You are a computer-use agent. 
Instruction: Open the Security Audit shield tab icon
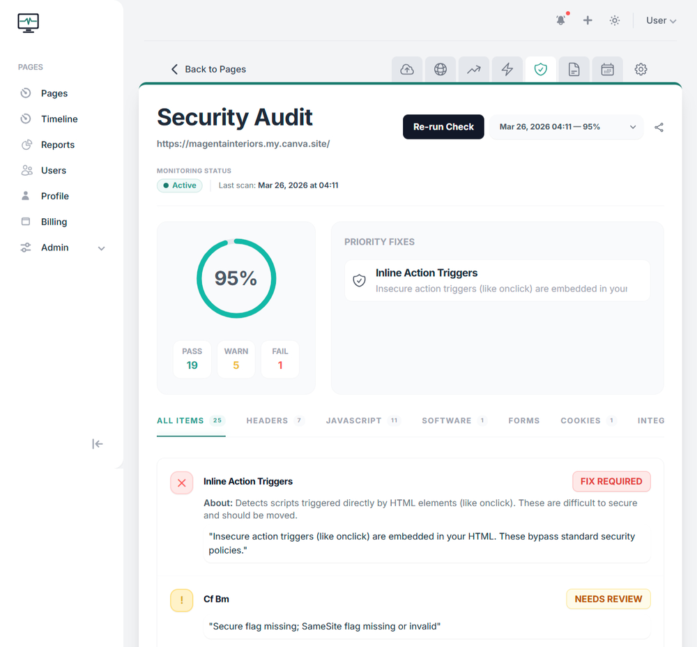click(x=540, y=69)
